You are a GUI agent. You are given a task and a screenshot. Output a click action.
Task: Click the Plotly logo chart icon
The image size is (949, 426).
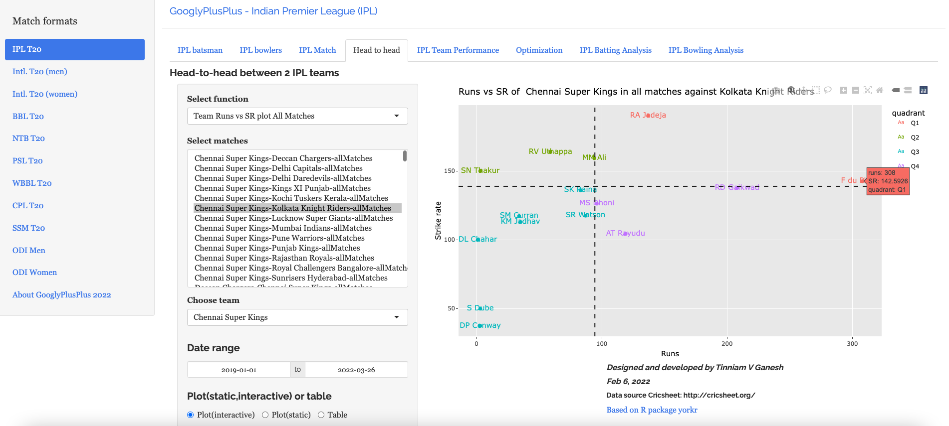[x=924, y=90]
